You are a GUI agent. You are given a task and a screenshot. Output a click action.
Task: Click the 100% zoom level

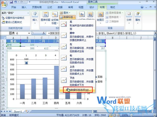pyautogui.click(x=125, y=115)
